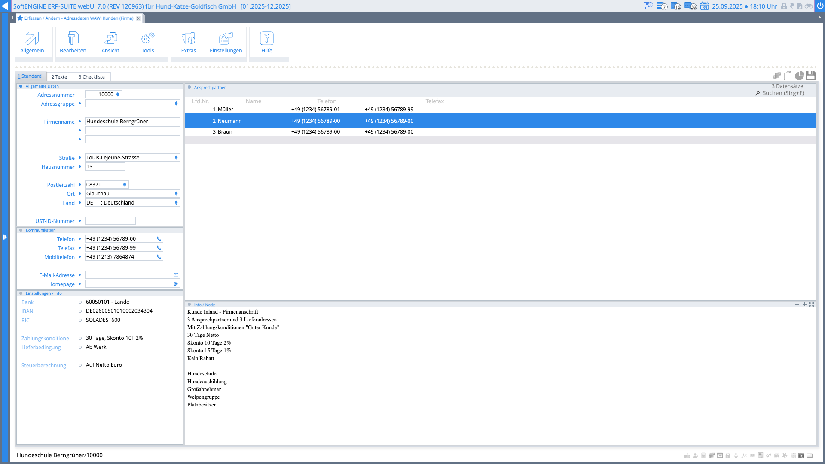Click the chat messages icon with badge 39
825x464 pixels.
click(x=690, y=6)
